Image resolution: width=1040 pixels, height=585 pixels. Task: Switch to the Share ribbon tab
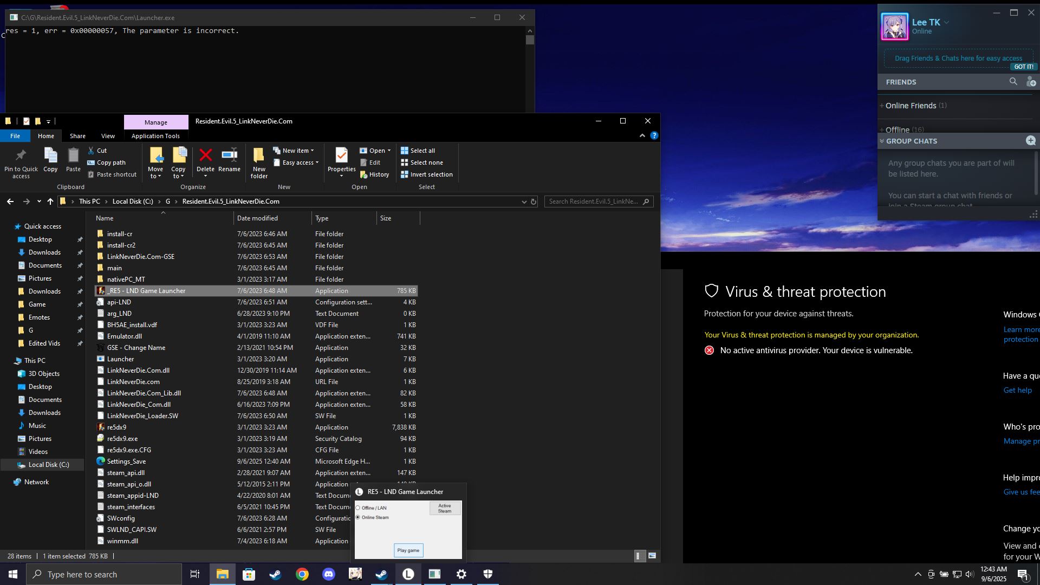click(77, 136)
